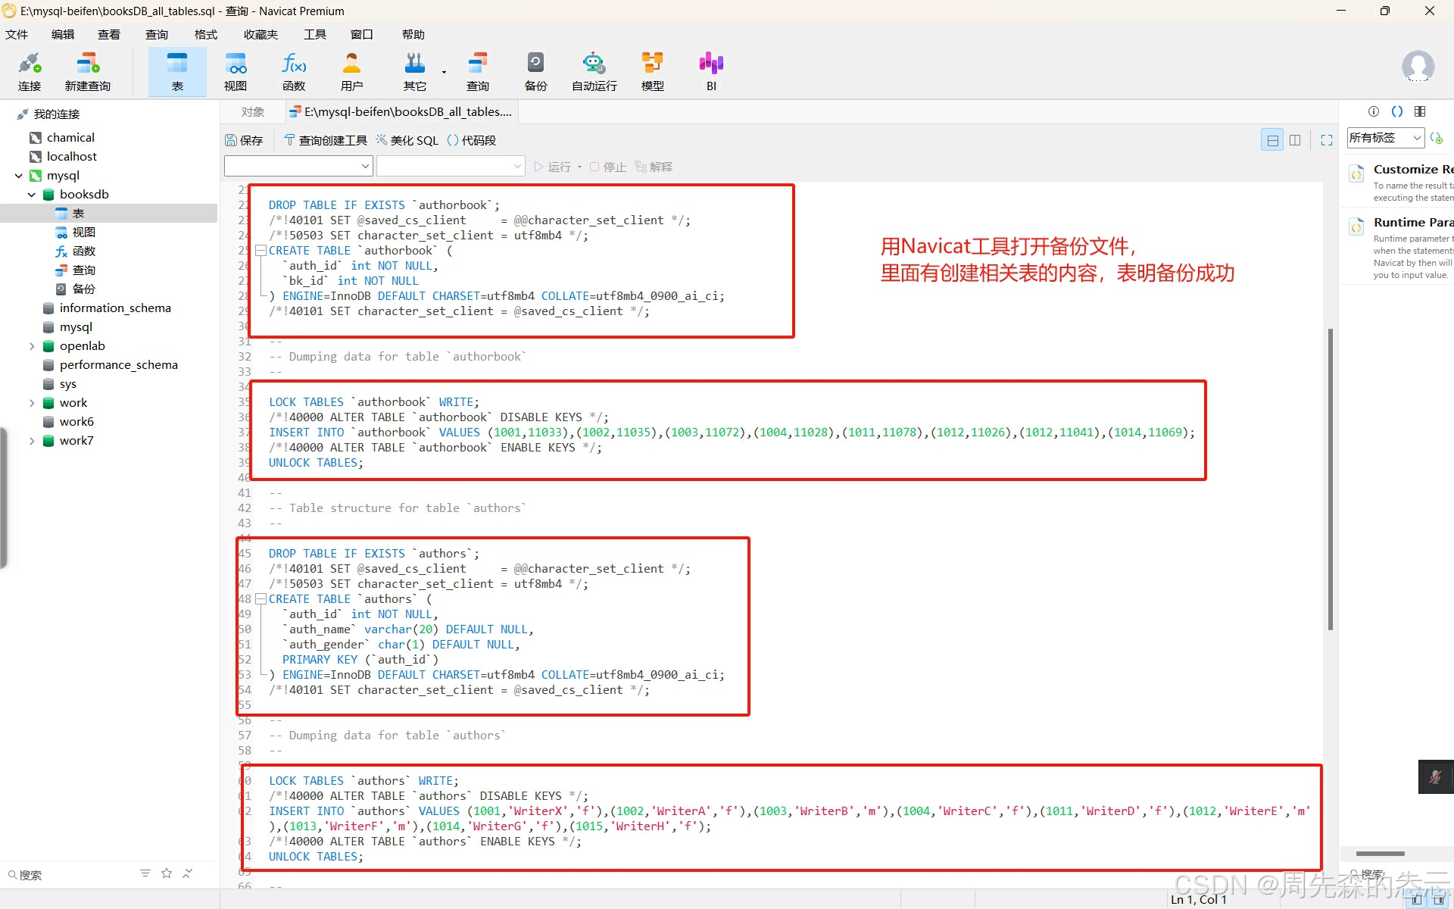Screen dimensions: 1454x909
Task: Select the 表 node under booksdb
Action: pyautogui.click(x=78, y=214)
